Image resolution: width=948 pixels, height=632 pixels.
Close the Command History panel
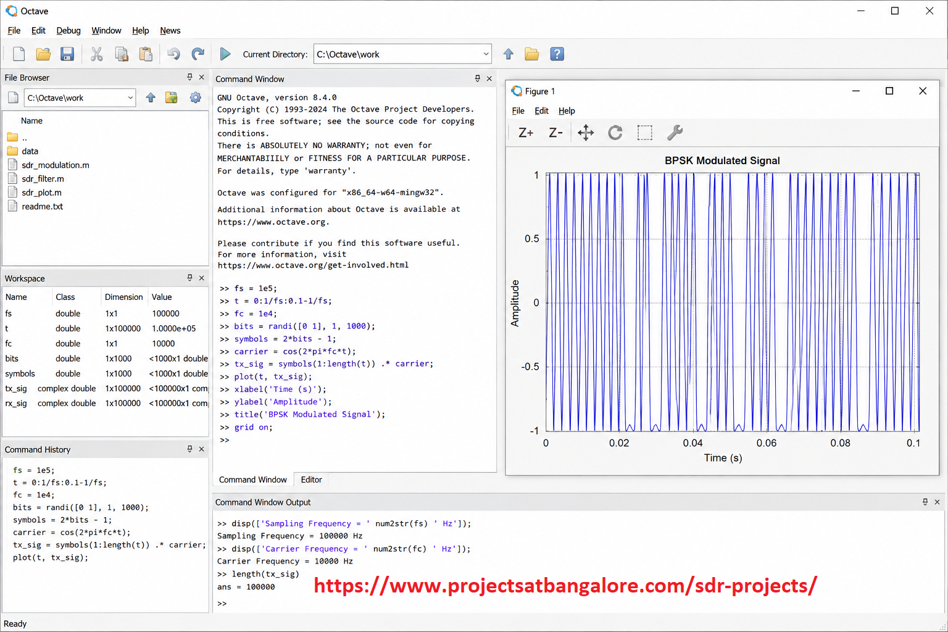(202, 449)
